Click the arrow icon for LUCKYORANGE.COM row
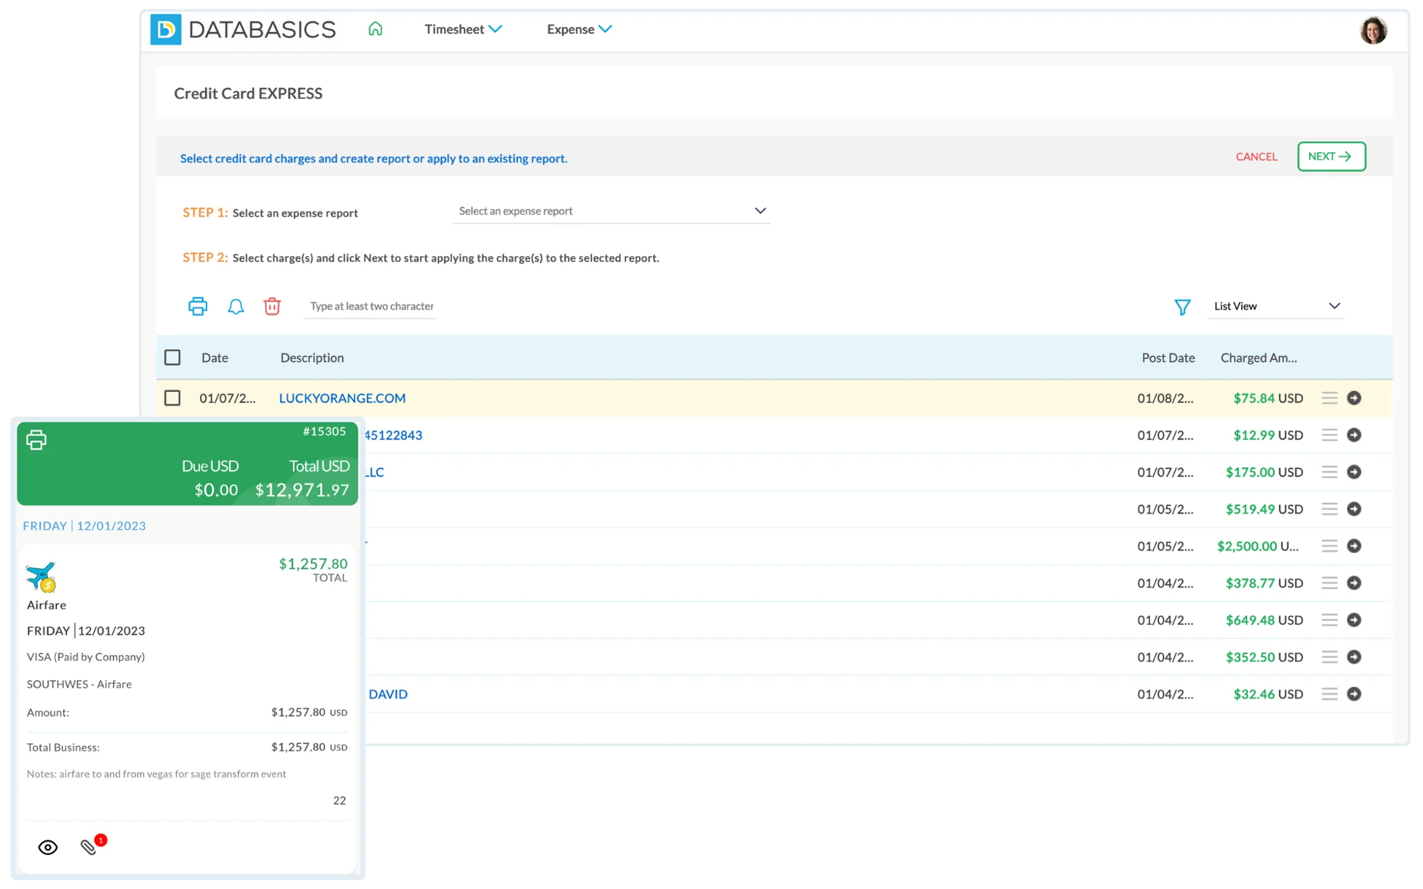 1354,398
